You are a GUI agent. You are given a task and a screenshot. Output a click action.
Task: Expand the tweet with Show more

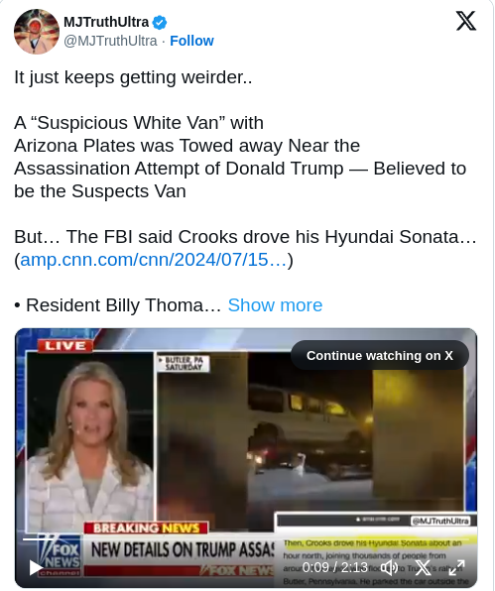[x=275, y=305]
